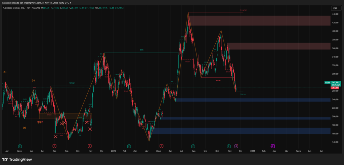Open the green earnings marker near Feb 2025
344x165 pixels.
[x=129, y=146]
